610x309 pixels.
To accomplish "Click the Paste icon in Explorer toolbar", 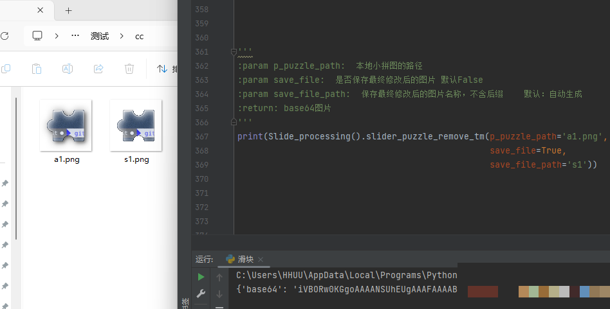I will click(37, 69).
